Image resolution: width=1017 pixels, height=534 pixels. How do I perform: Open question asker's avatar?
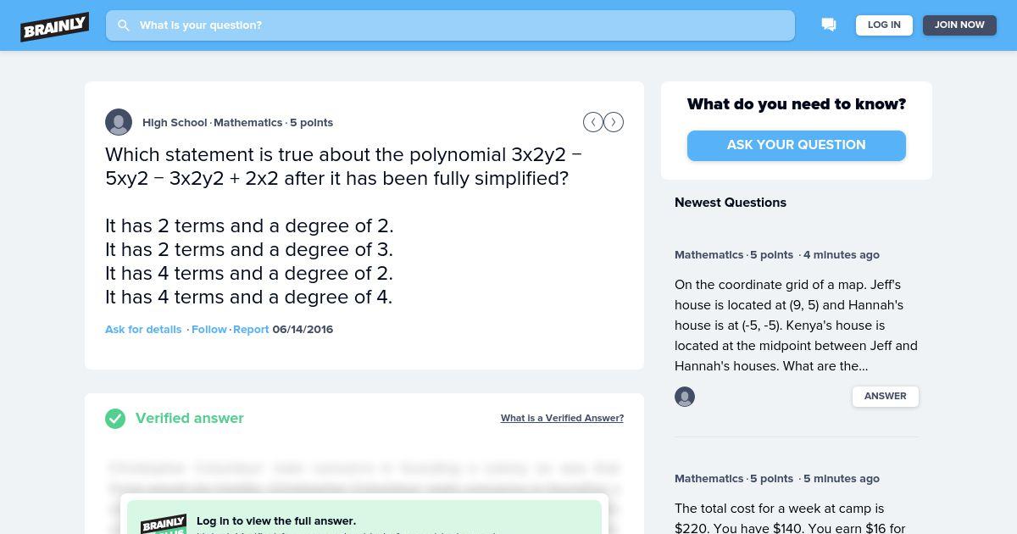[119, 122]
